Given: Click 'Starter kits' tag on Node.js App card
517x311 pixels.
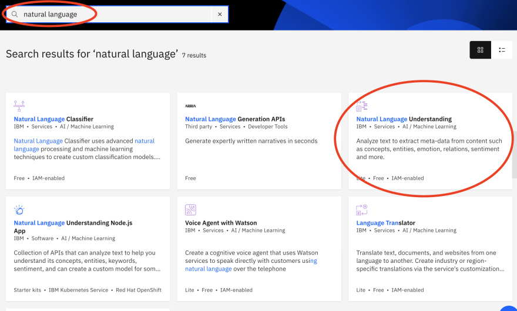Looking at the screenshot, I should coord(28,290).
